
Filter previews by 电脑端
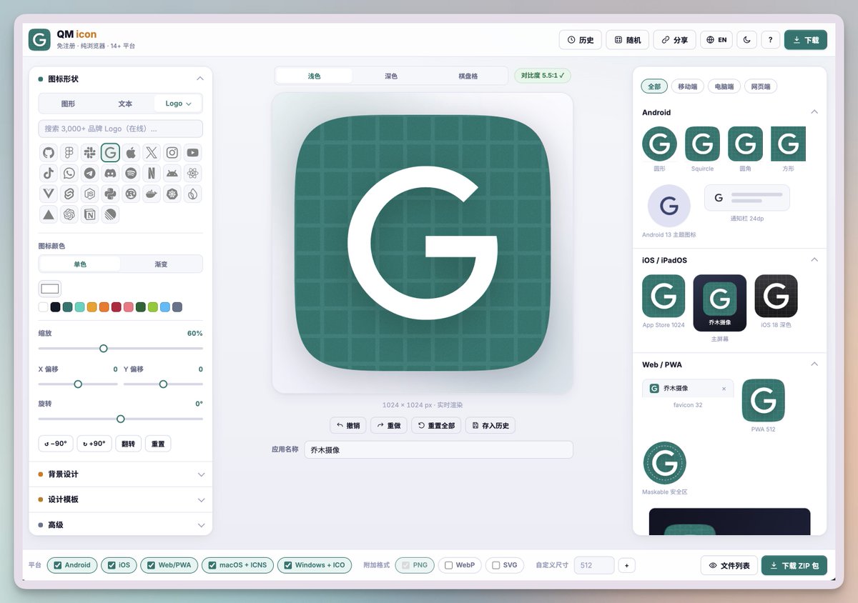pyautogui.click(x=723, y=86)
